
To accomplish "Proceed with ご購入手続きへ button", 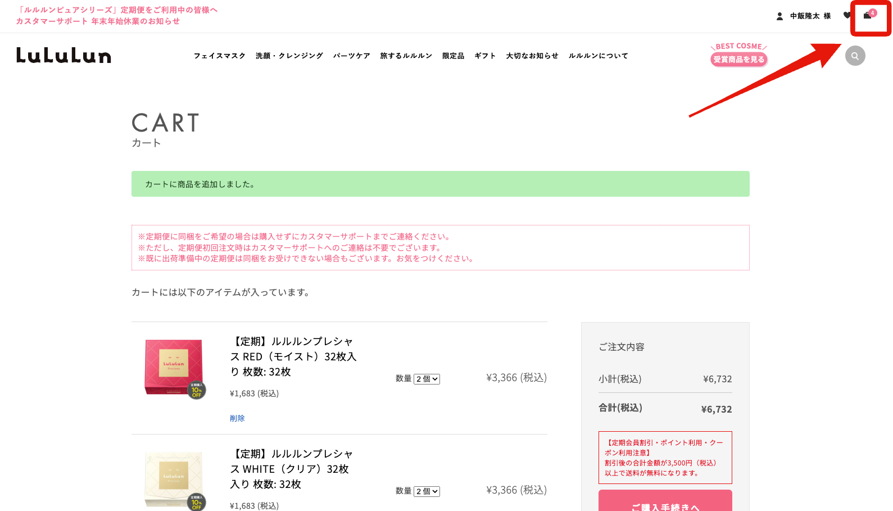I will [665, 500].
